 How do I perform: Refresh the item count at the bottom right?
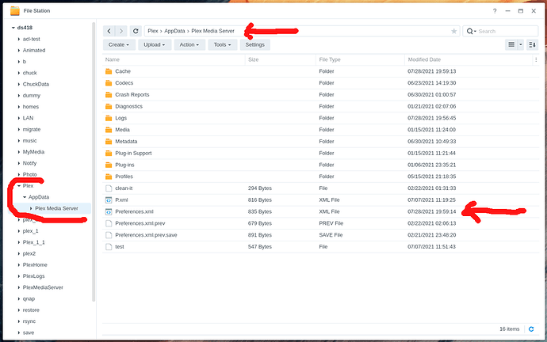(x=531, y=329)
